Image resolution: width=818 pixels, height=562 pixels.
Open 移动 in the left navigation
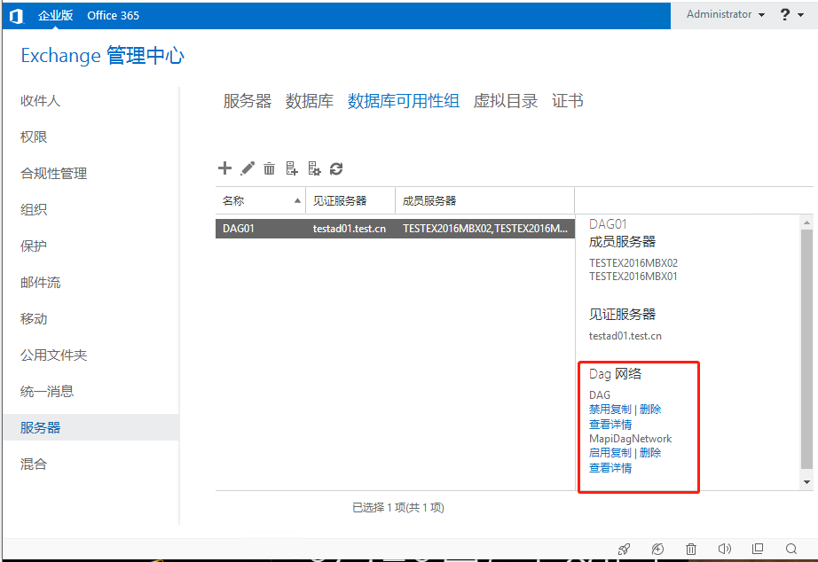[x=34, y=318]
